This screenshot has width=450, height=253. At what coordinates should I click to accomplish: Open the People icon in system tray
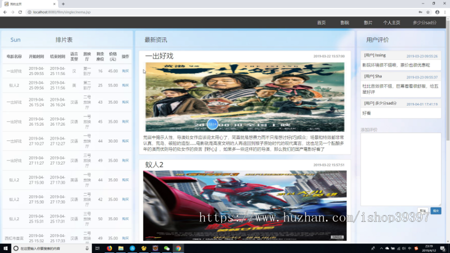373,248
